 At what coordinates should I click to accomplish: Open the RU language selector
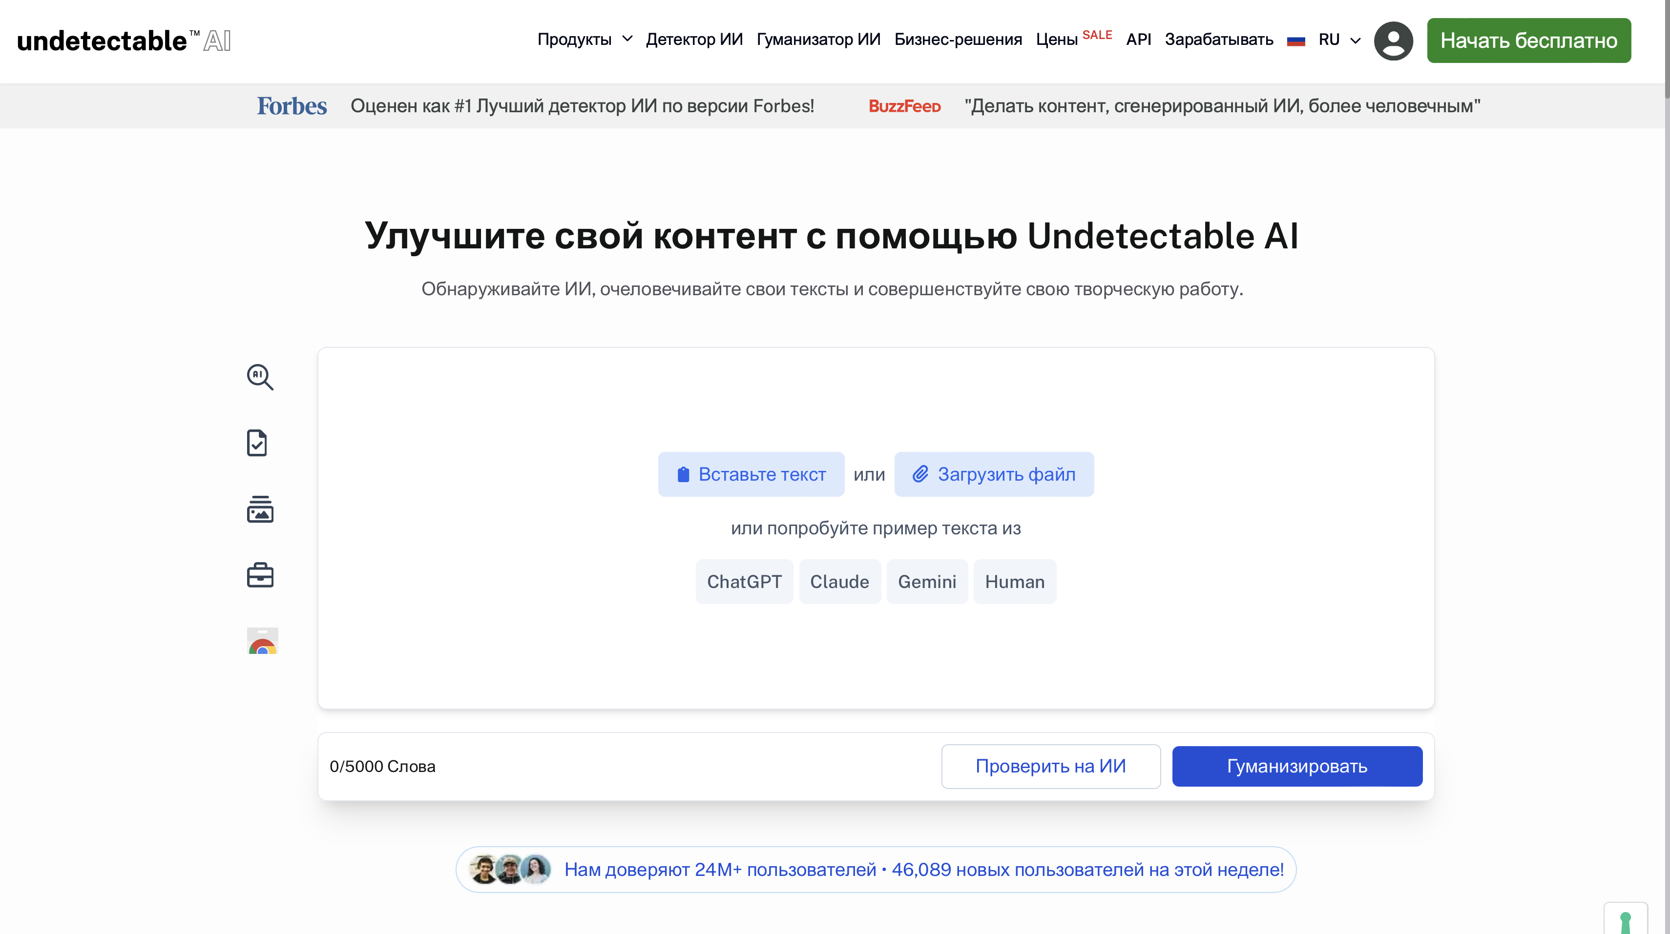coord(1339,40)
